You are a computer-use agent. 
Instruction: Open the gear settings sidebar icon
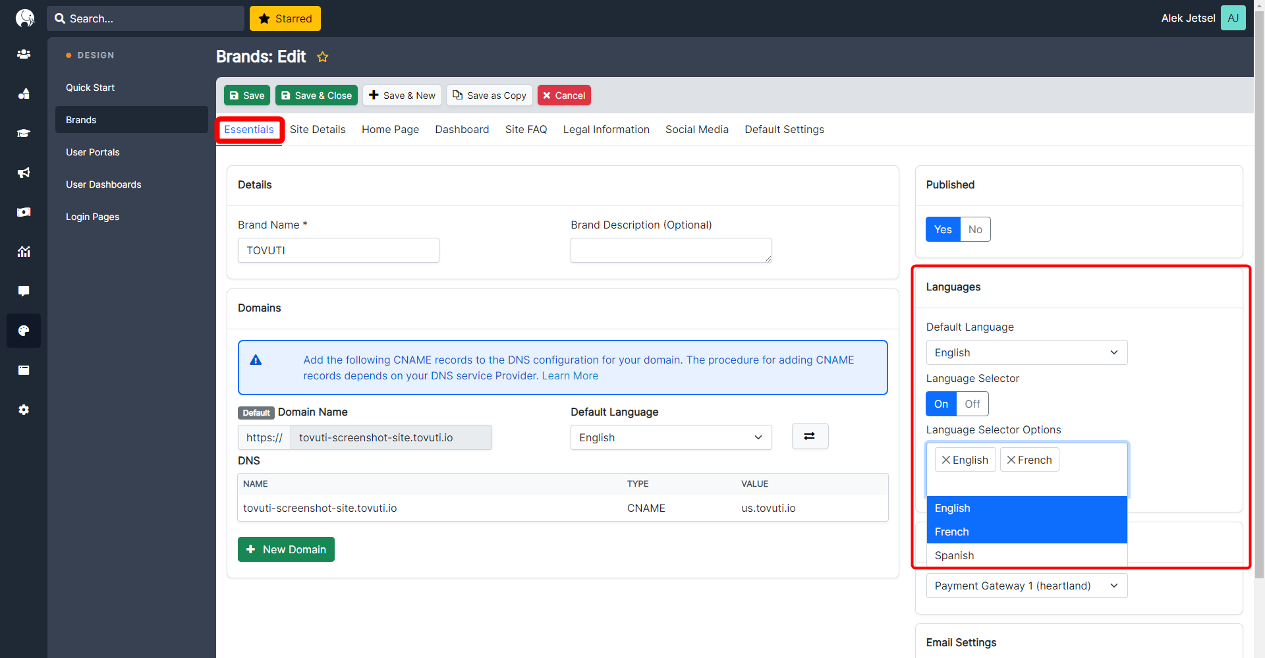point(24,410)
